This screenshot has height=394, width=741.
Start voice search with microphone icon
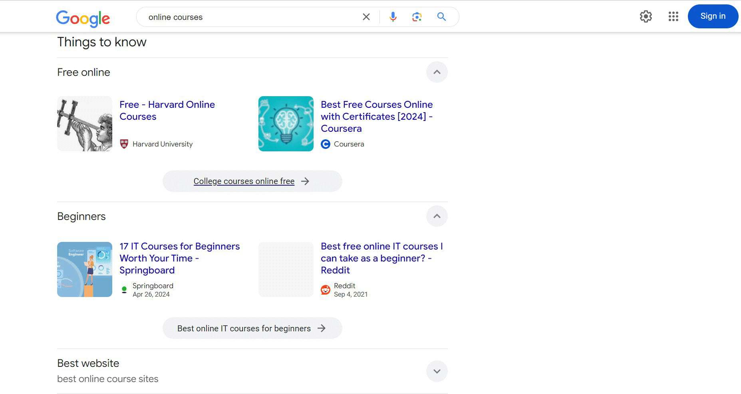click(393, 17)
